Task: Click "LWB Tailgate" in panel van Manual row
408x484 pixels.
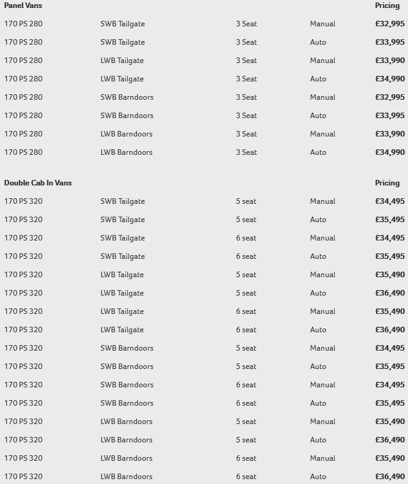Action: click(122, 61)
